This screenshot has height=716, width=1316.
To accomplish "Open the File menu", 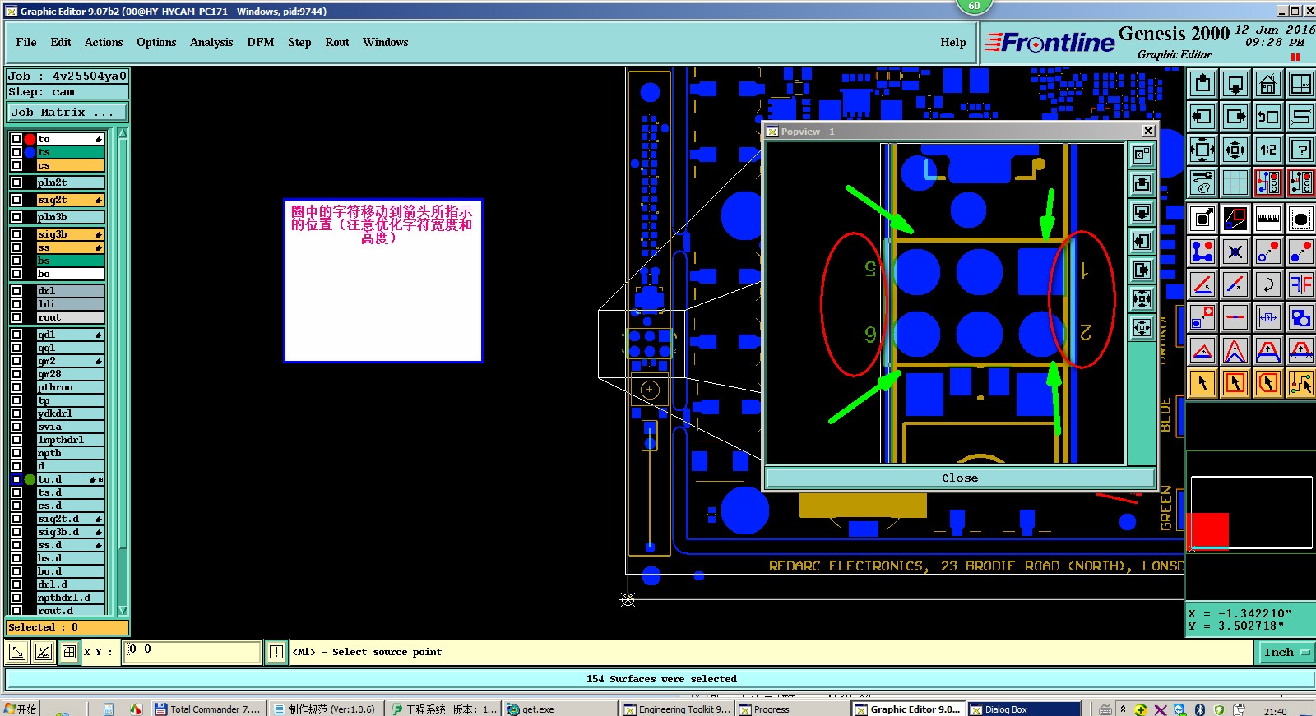I will 26,43.
